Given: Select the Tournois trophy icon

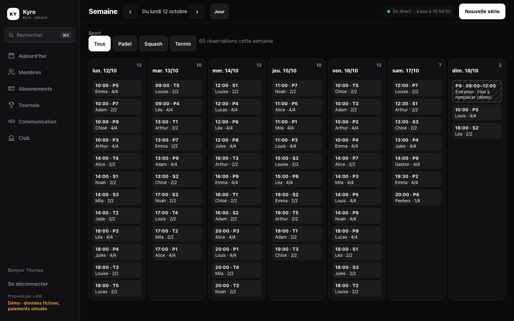Looking at the screenshot, I should tap(11, 105).
